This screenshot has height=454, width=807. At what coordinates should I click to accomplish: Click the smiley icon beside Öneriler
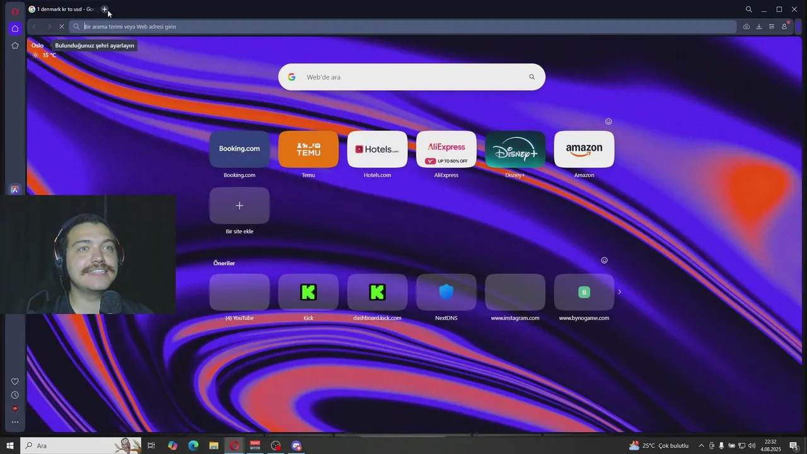click(604, 260)
